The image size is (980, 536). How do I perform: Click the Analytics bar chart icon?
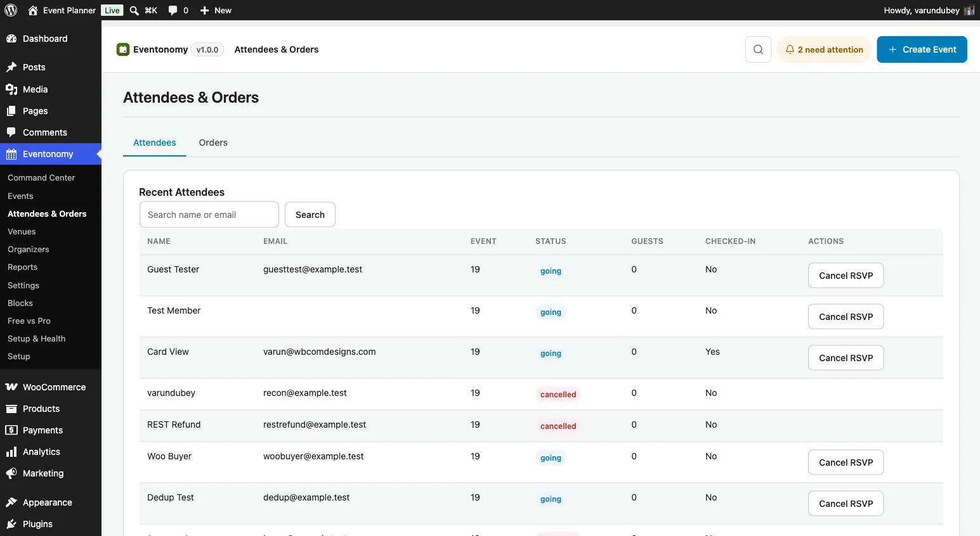11,452
